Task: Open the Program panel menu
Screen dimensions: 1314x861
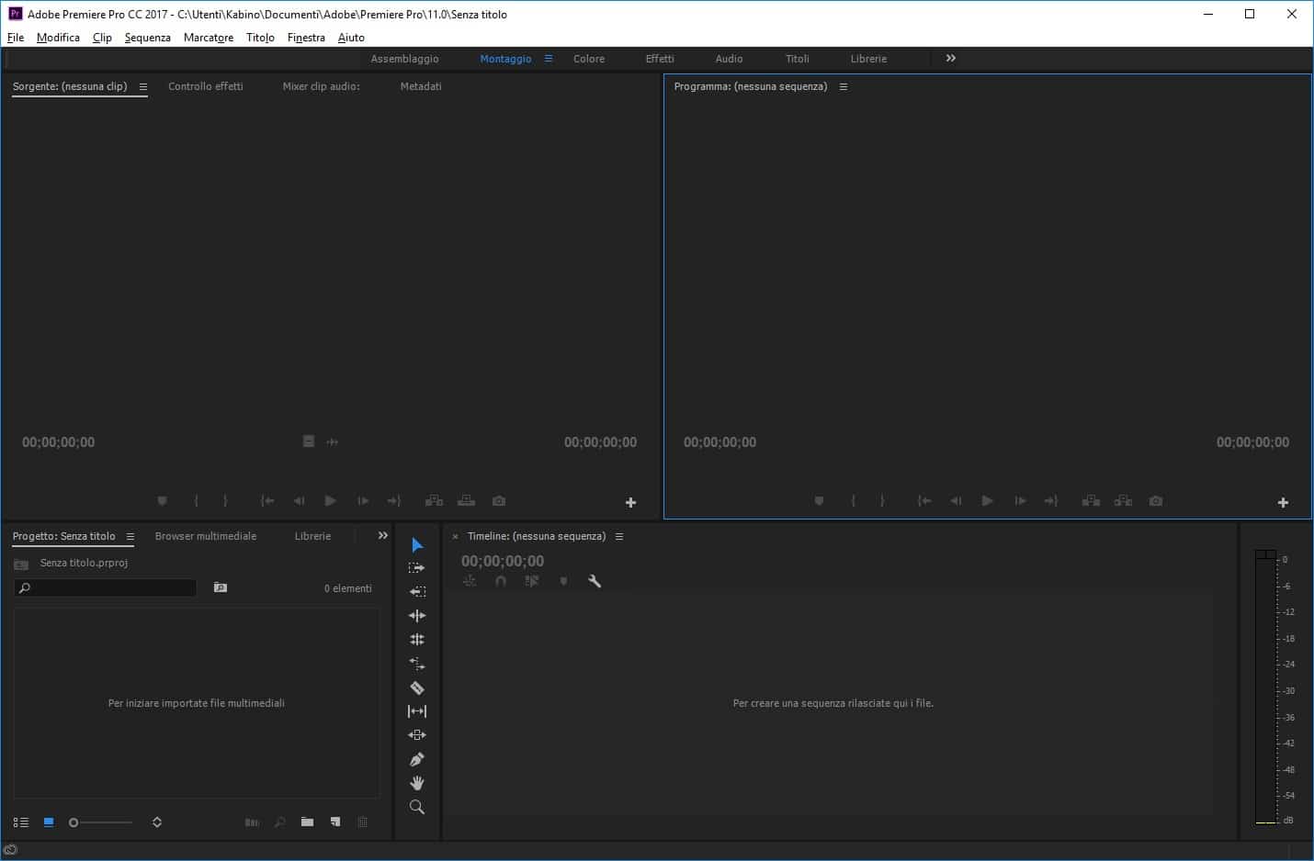Action: [844, 86]
